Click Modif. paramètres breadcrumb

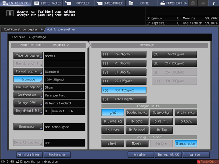(61, 30)
